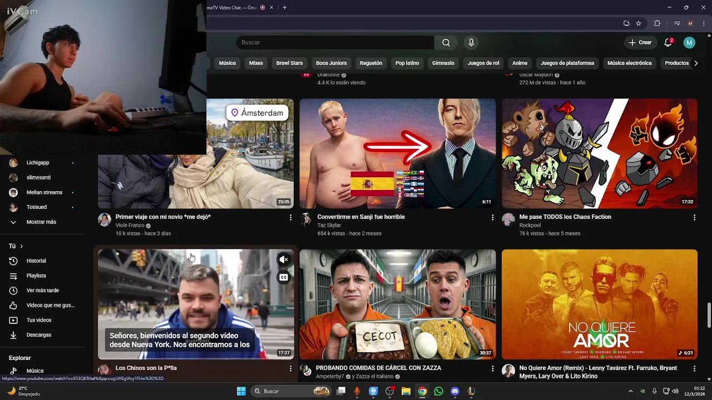The width and height of the screenshot is (712, 400).
Task: Open options for 'Los Chinos son la P*lla'
Action: pyautogui.click(x=290, y=368)
